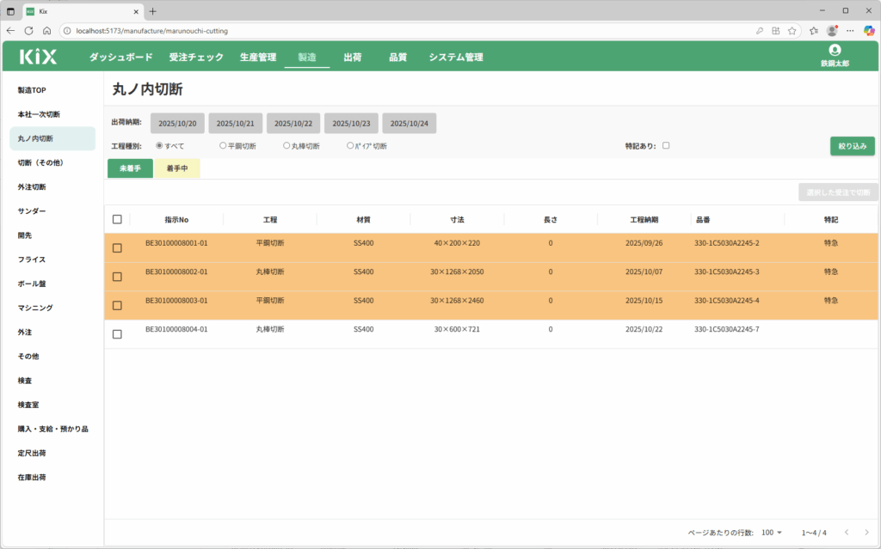Click the Kix logo in the header

tap(38, 57)
